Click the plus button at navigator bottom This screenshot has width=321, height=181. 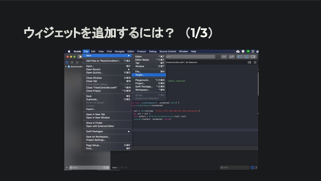67,167
